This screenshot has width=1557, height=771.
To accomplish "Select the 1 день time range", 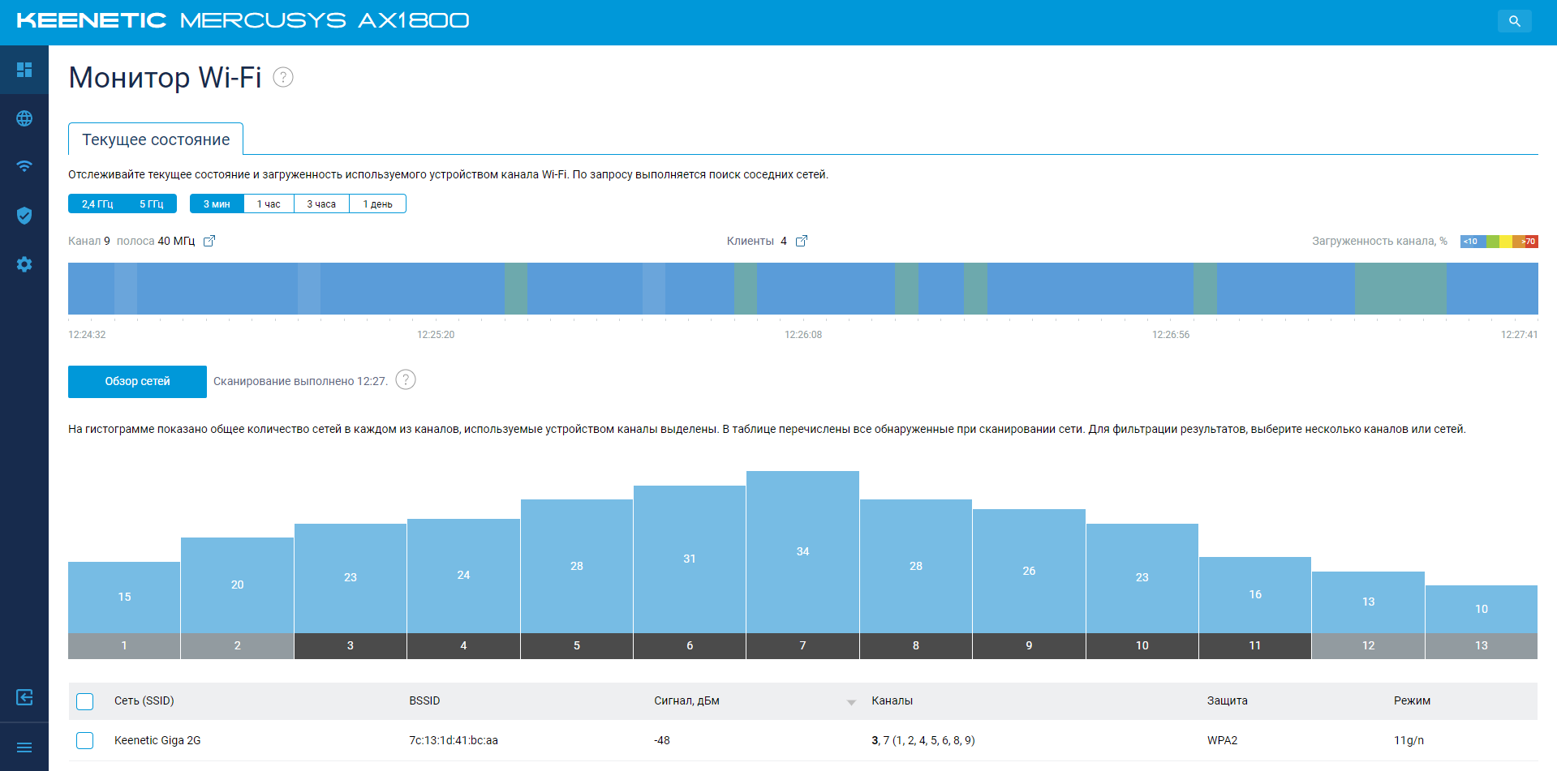I will [377, 203].
